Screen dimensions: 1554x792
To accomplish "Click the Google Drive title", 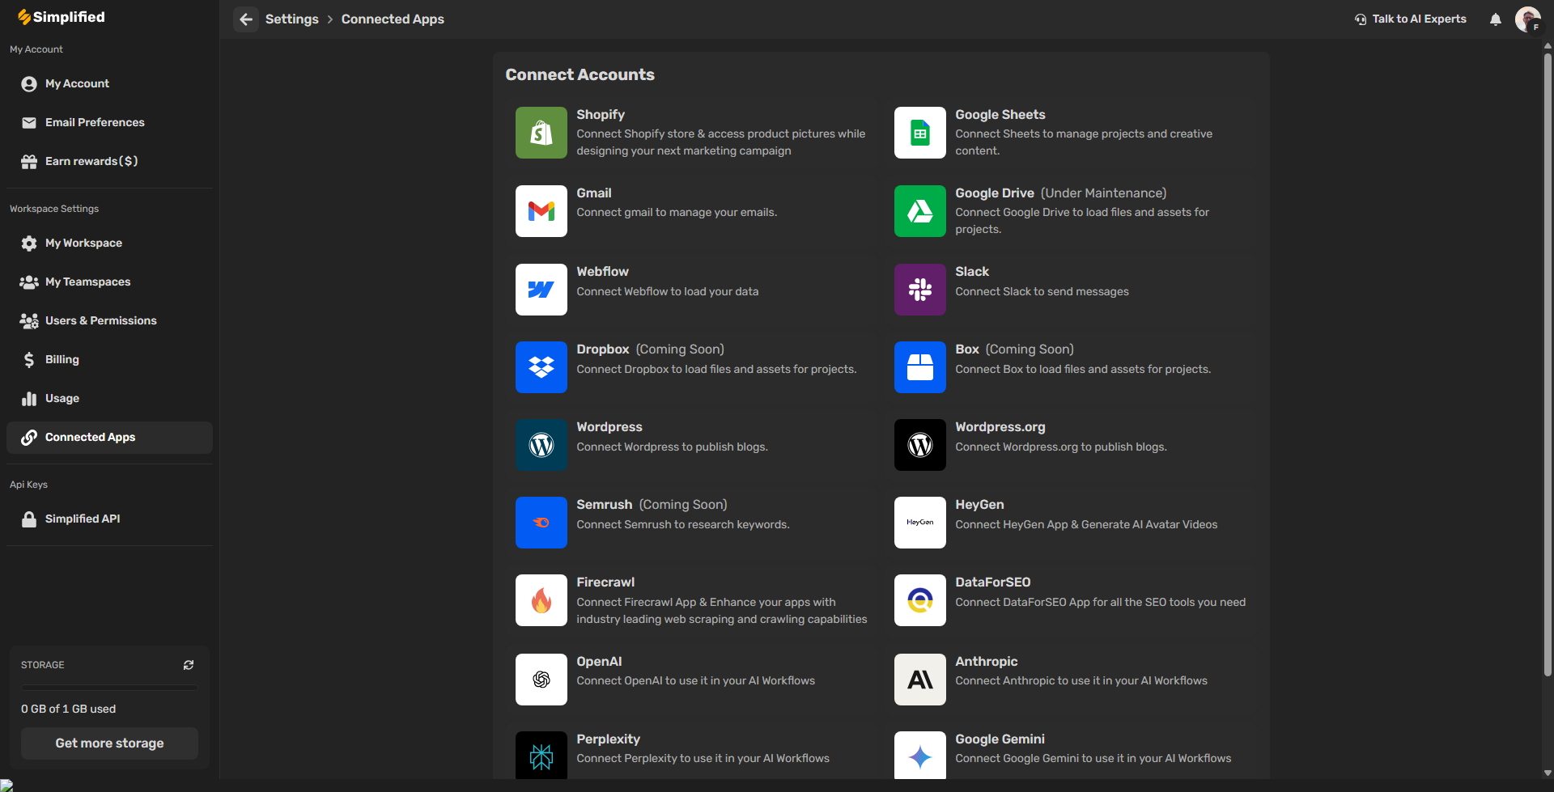I will point(995,193).
